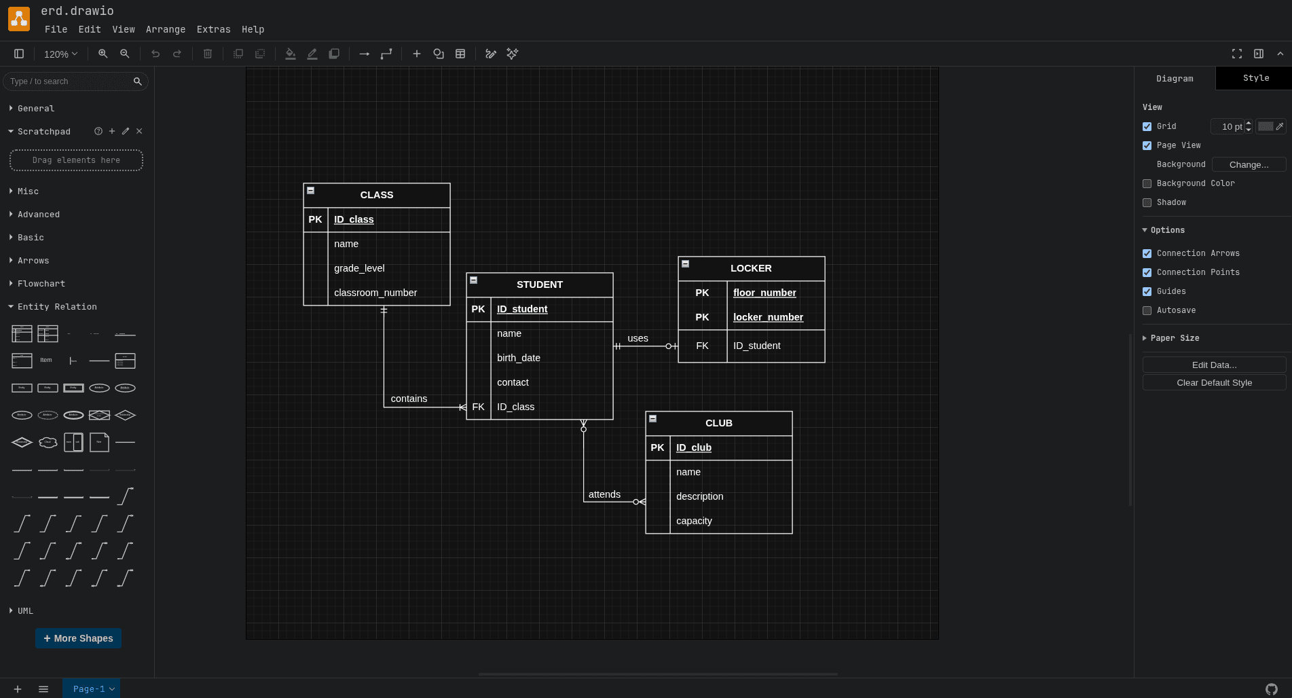Image resolution: width=1292 pixels, height=698 pixels.
Task: Collapse the STUDENT table with its minus icon
Action: coord(474,280)
